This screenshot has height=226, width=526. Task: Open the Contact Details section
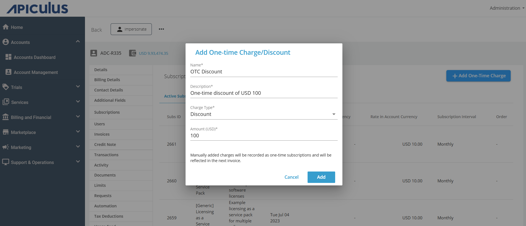[121, 90]
